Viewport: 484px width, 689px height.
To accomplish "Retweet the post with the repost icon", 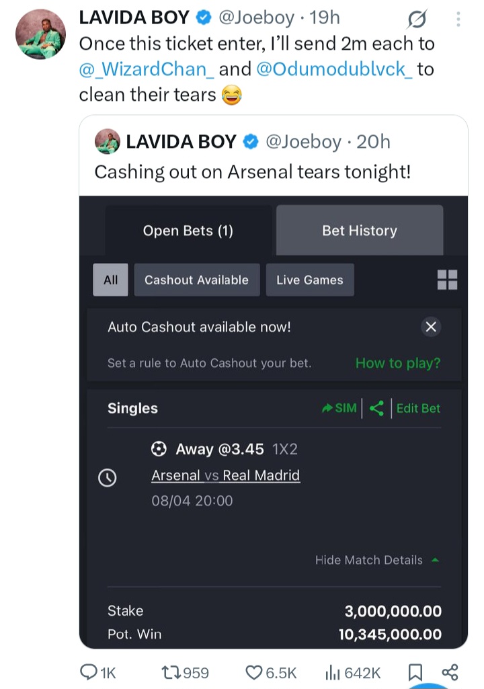I will coord(171,672).
